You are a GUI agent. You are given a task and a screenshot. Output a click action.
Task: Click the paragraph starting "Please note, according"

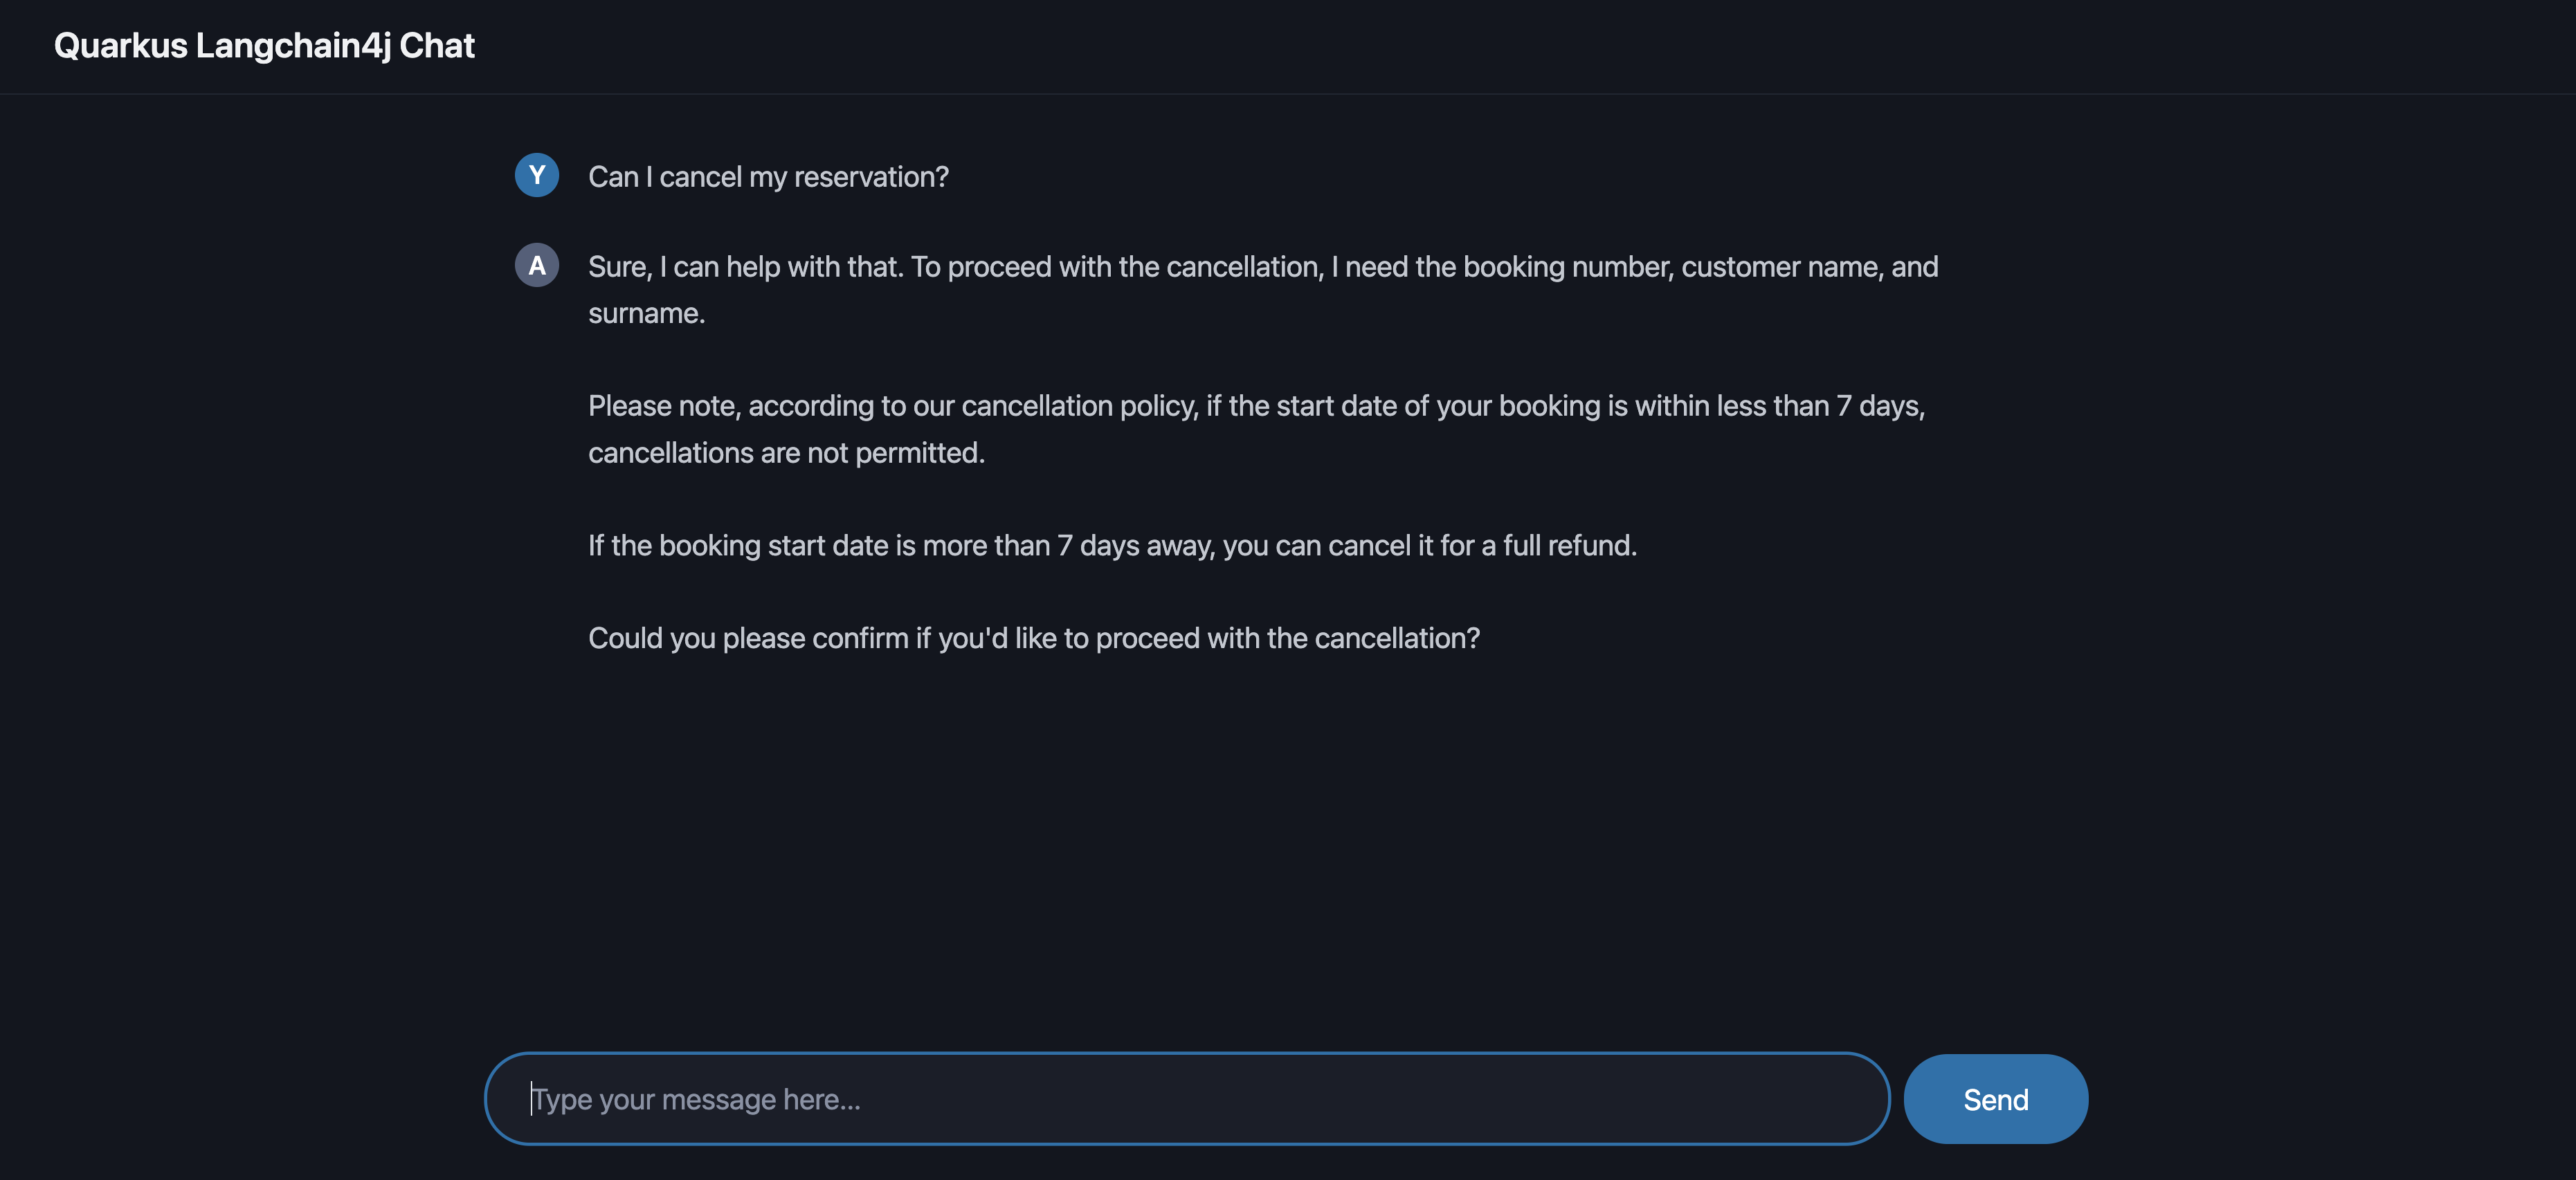pyautogui.click(x=1256, y=407)
